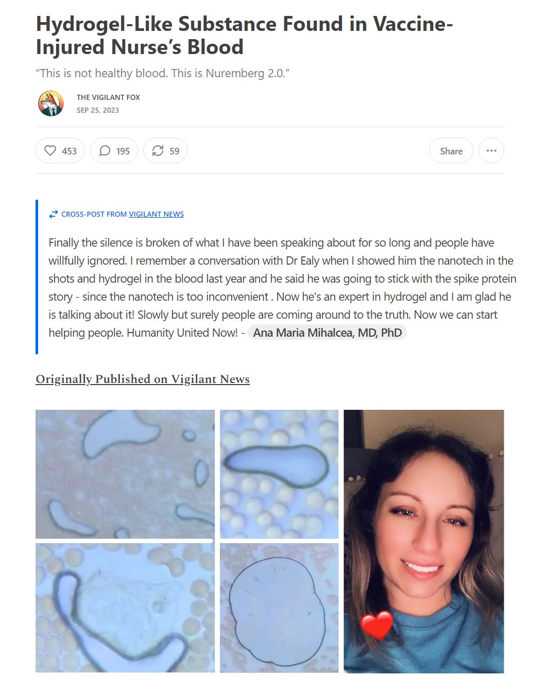The image size is (547, 694).
Task: Click the heart like icon
Action: [50, 151]
